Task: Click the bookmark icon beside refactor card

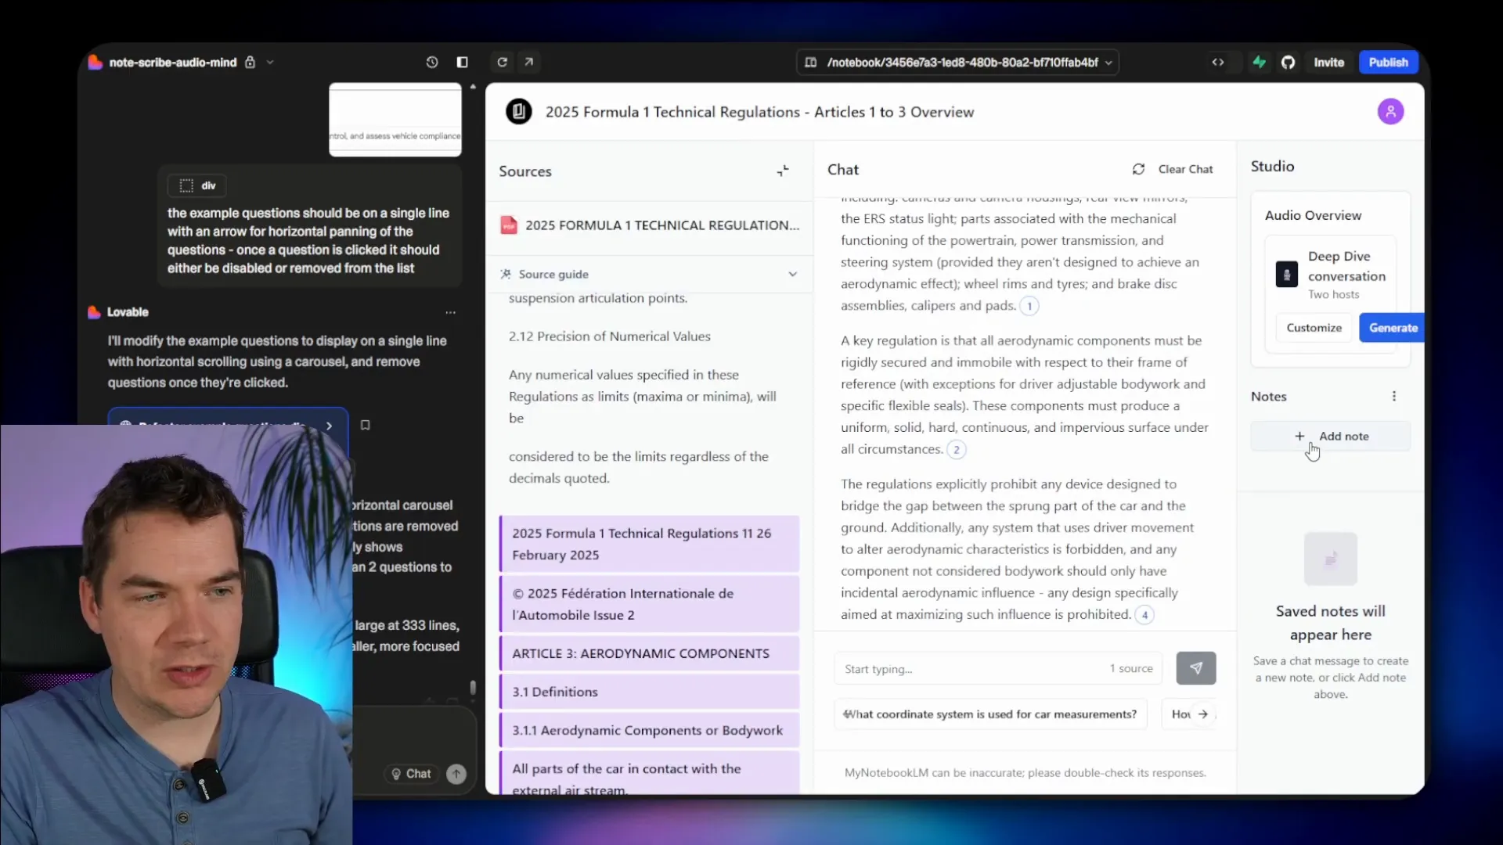Action: click(365, 425)
